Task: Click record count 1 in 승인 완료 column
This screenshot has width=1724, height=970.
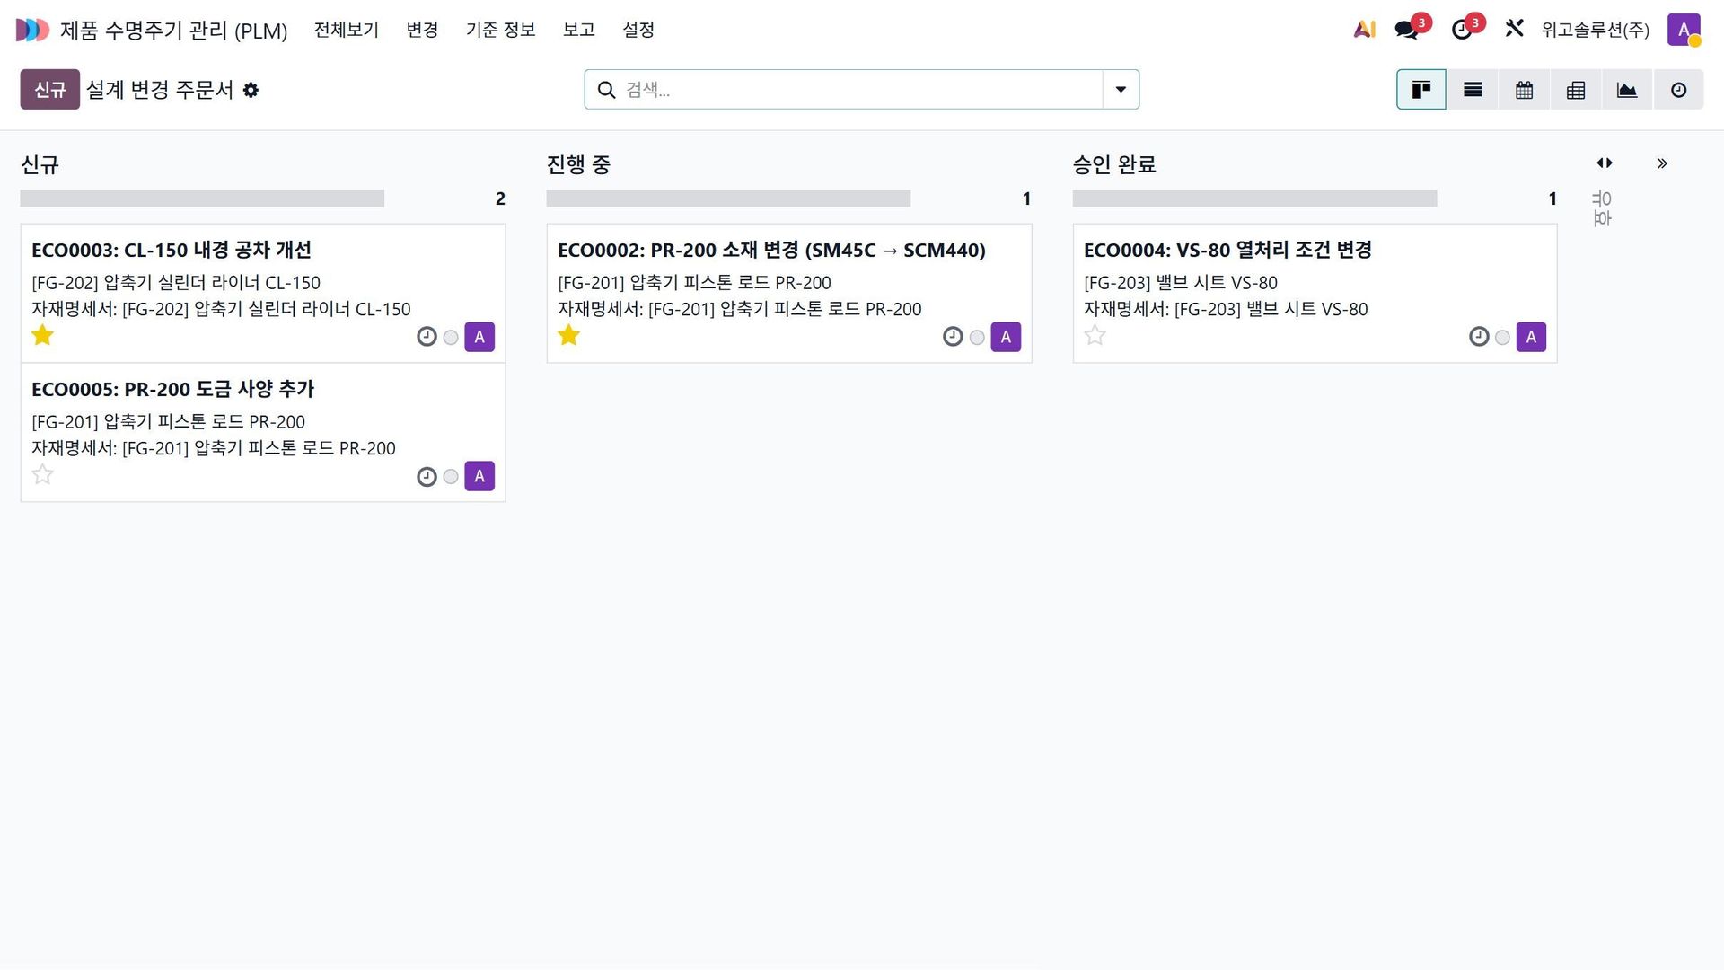Action: click(1552, 198)
